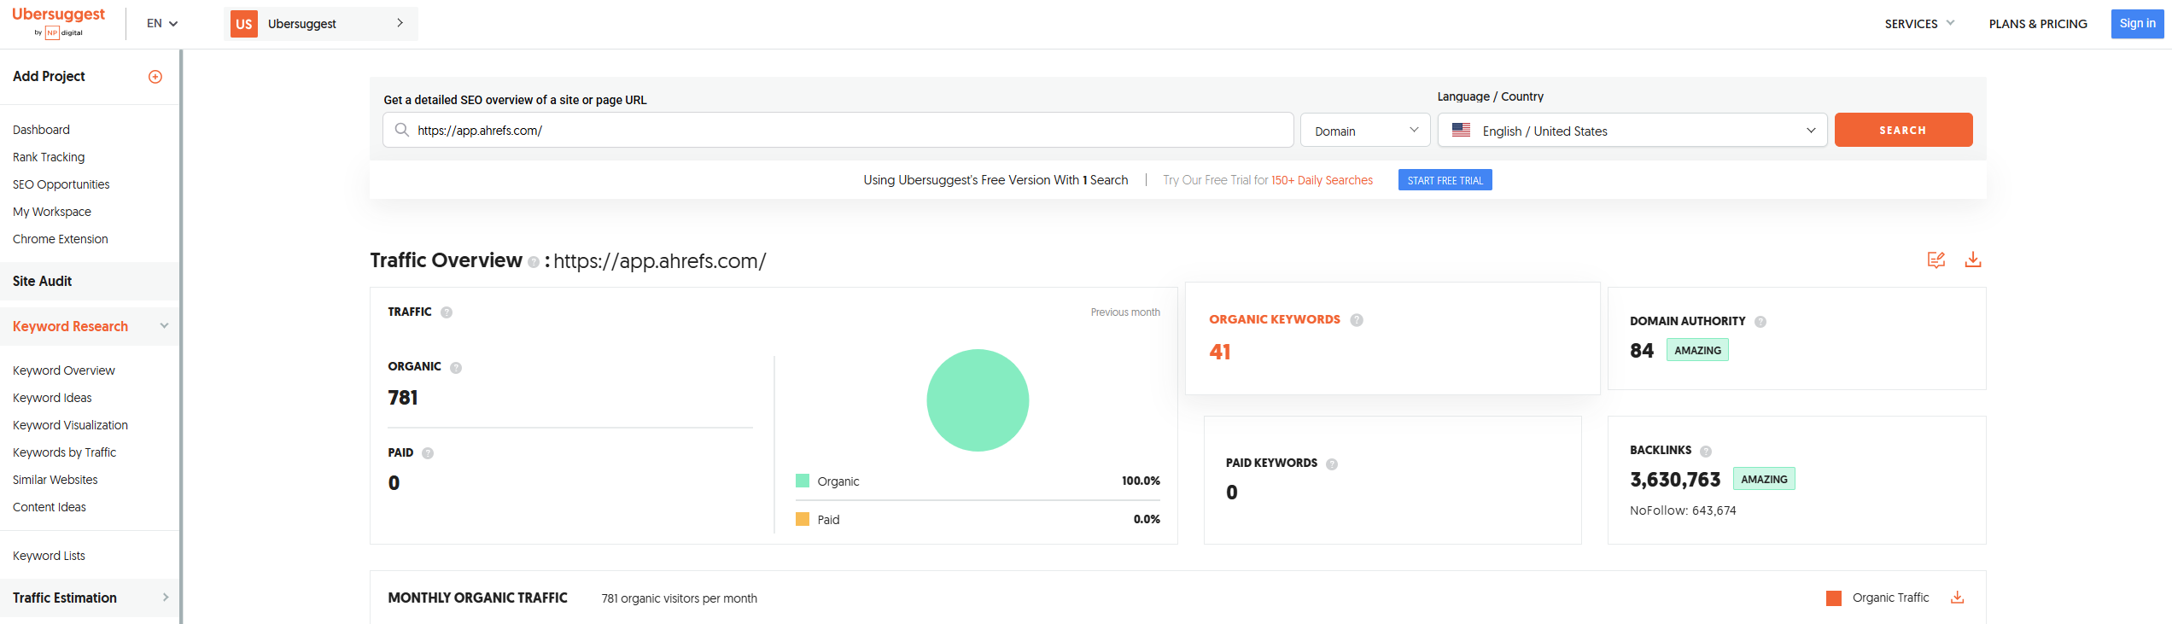Click the green Organic legend swatch
This screenshot has height=624, width=2172.
point(803,481)
